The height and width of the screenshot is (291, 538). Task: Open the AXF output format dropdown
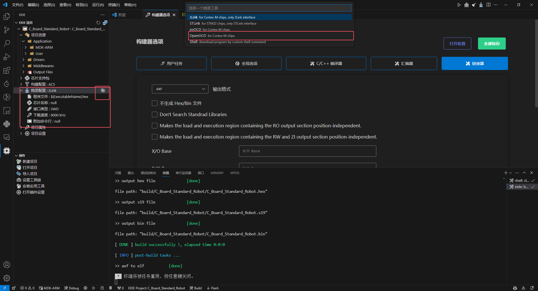click(x=180, y=89)
